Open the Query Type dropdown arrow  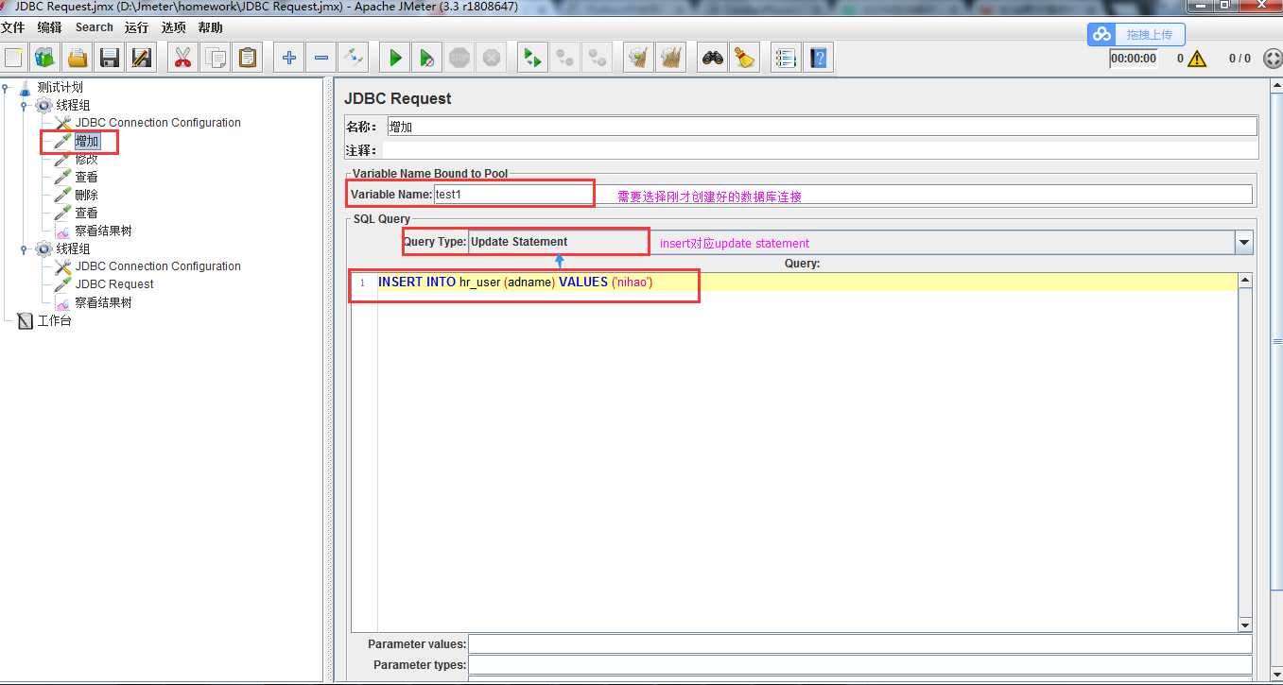[1243, 243]
